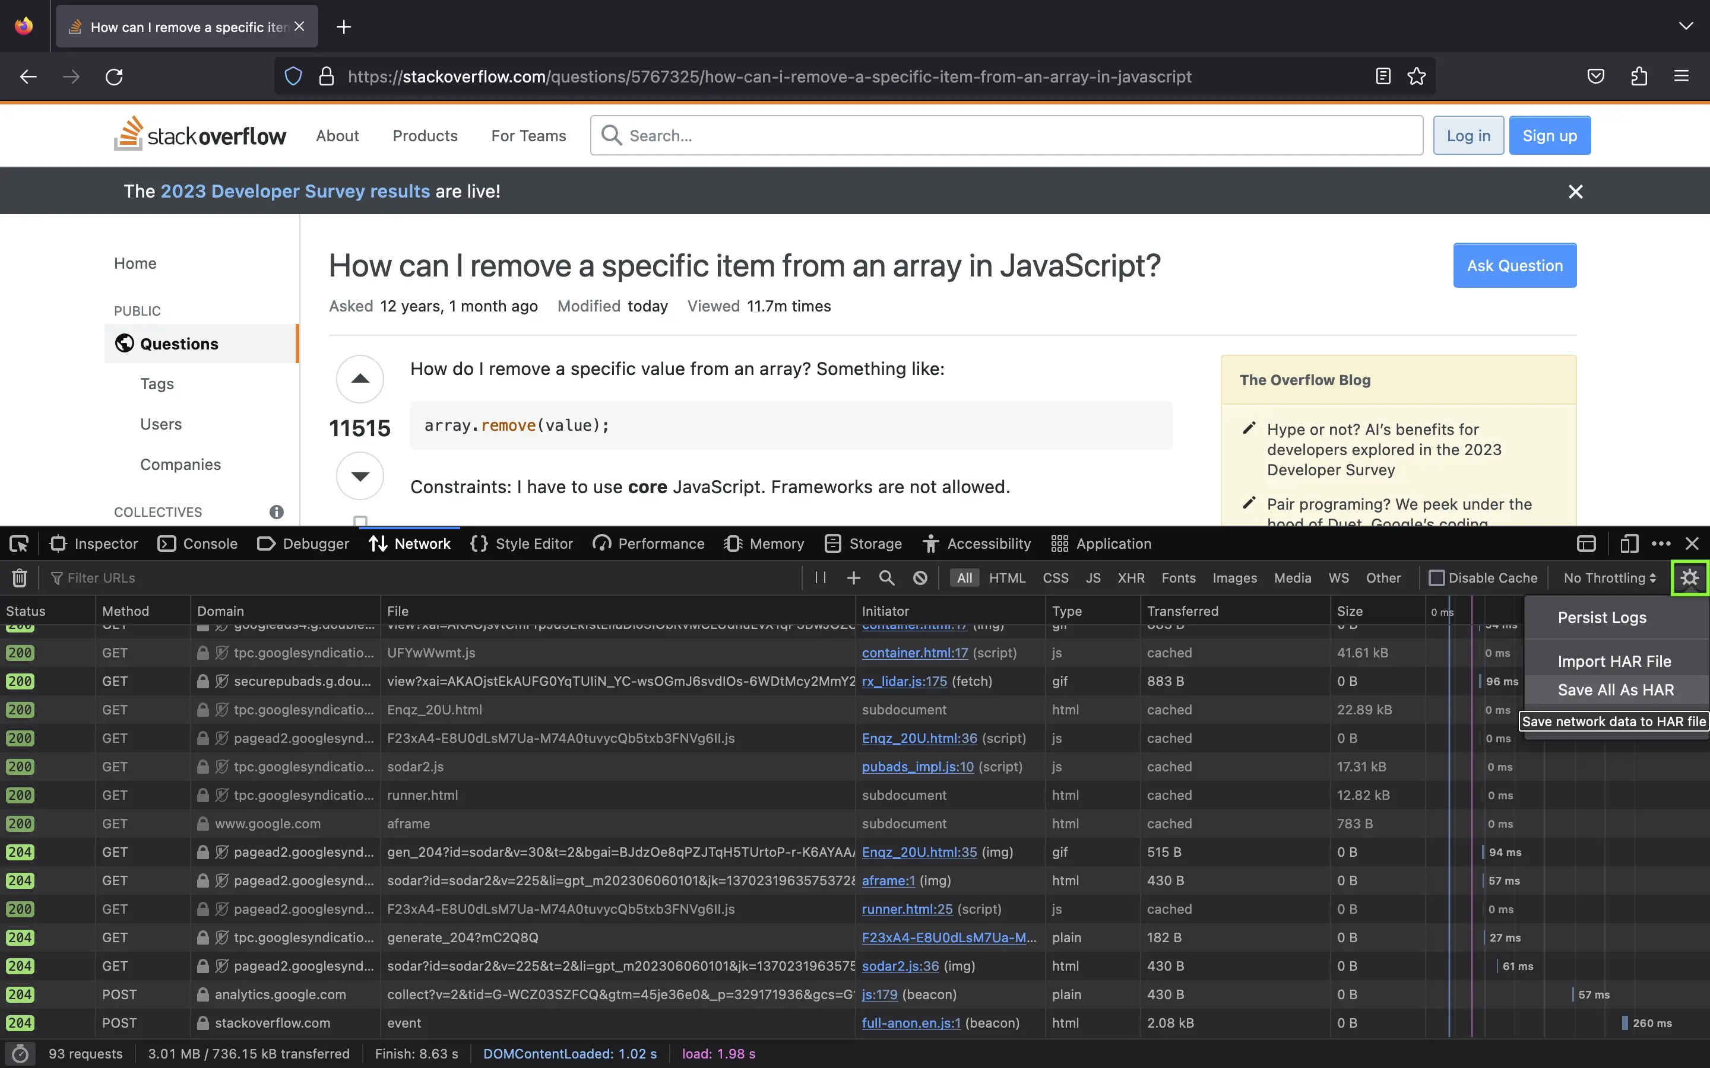This screenshot has width=1710, height=1068.
Task: Start performance analysis stopwatch icon
Action: (21, 1054)
